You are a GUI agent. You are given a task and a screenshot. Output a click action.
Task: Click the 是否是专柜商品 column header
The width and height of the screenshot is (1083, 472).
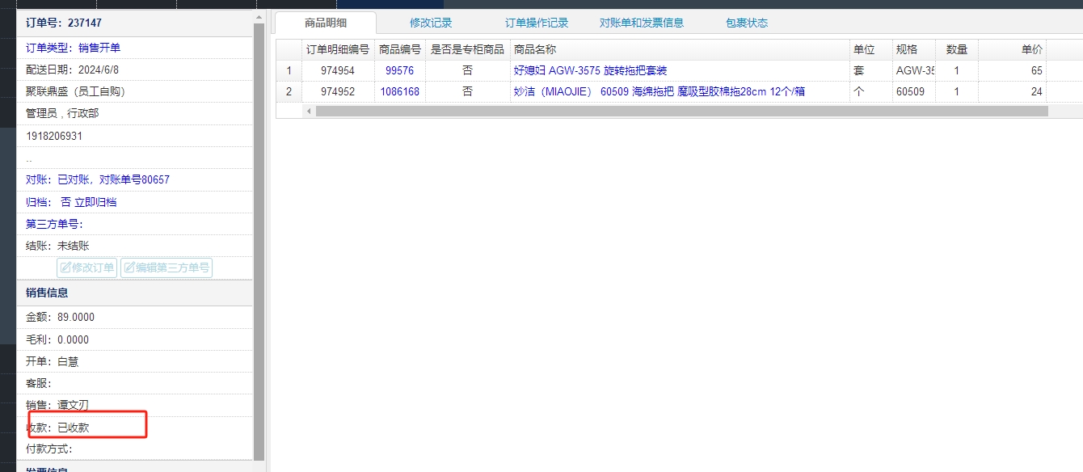(x=468, y=49)
